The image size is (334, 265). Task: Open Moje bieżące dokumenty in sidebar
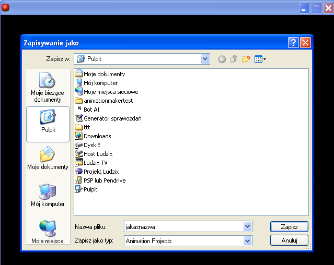[48, 87]
